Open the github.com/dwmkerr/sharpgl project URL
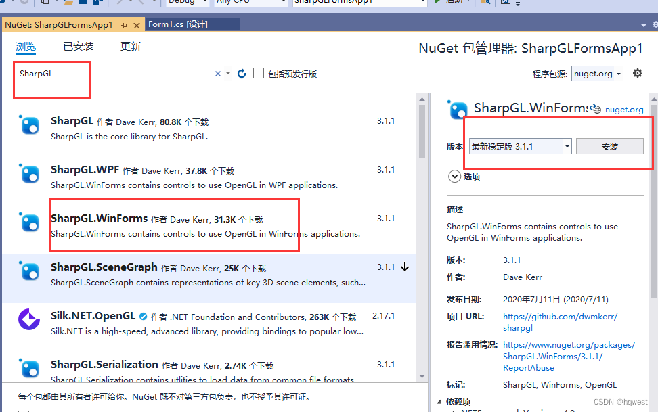Screen dimensions: 658x412 (560, 322)
